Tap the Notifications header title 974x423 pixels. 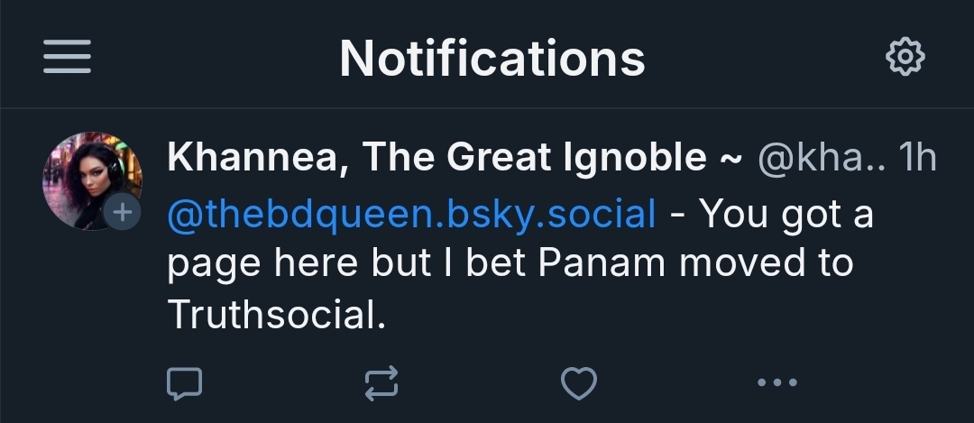[x=492, y=59]
